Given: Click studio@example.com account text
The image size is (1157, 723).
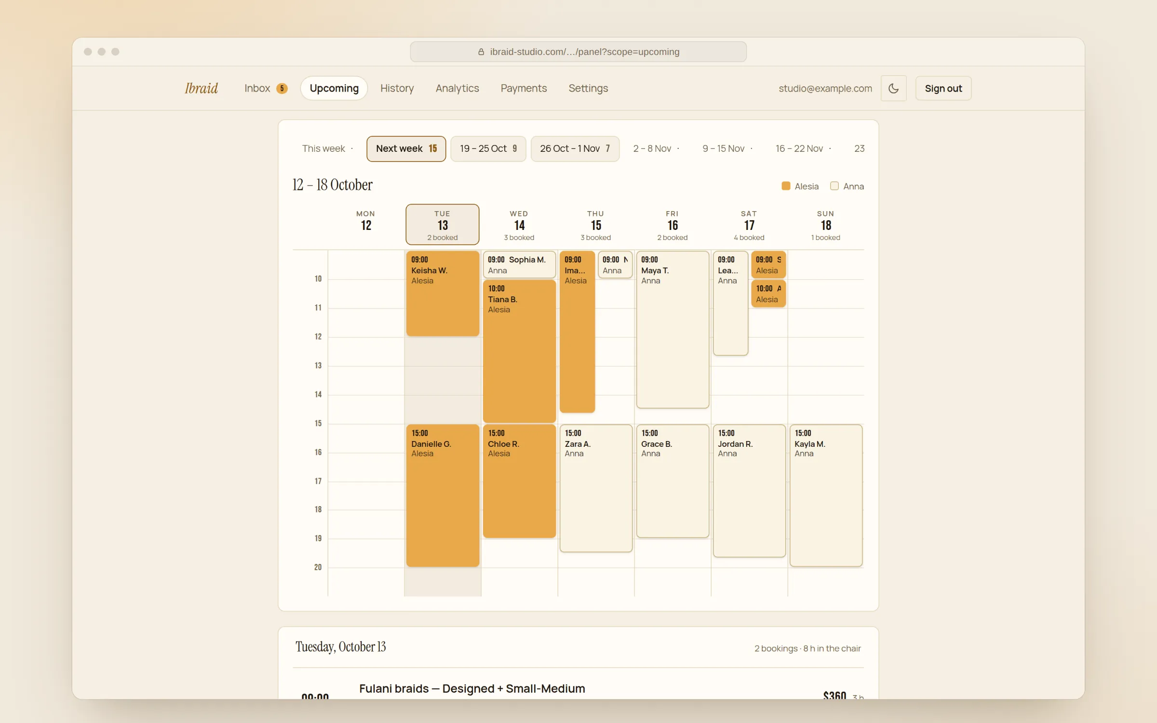Looking at the screenshot, I should tap(825, 88).
